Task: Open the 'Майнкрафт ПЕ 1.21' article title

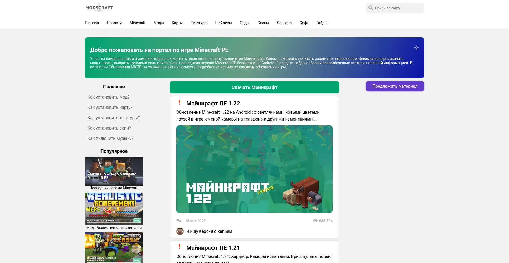Action: click(x=213, y=248)
